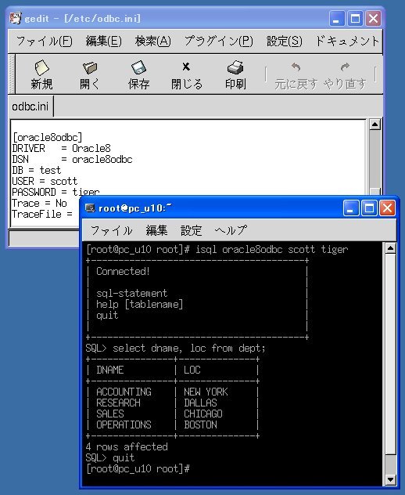The height and width of the screenshot is (495, 405).
Task: Click the DALLAS cell
Action: 200,403
